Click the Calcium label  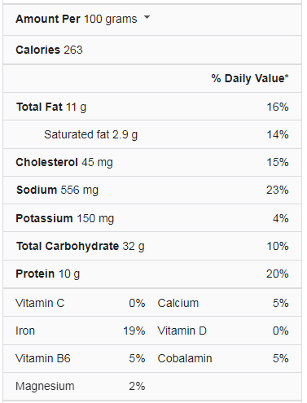click(x=178, y=303)
